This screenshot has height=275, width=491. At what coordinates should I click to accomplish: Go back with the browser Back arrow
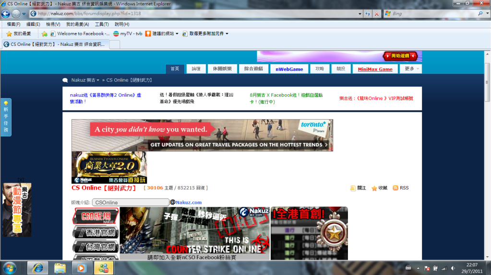pyautogui.click(x=6, y=14)
